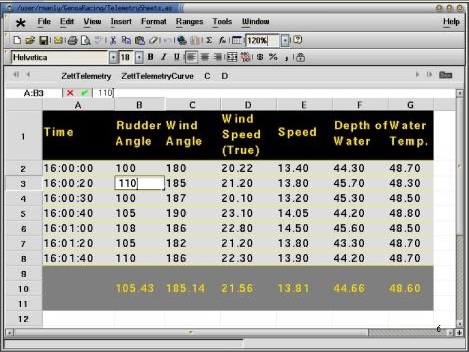Switch to sheet tab D

pyautogui.click(x=225, y=76)
